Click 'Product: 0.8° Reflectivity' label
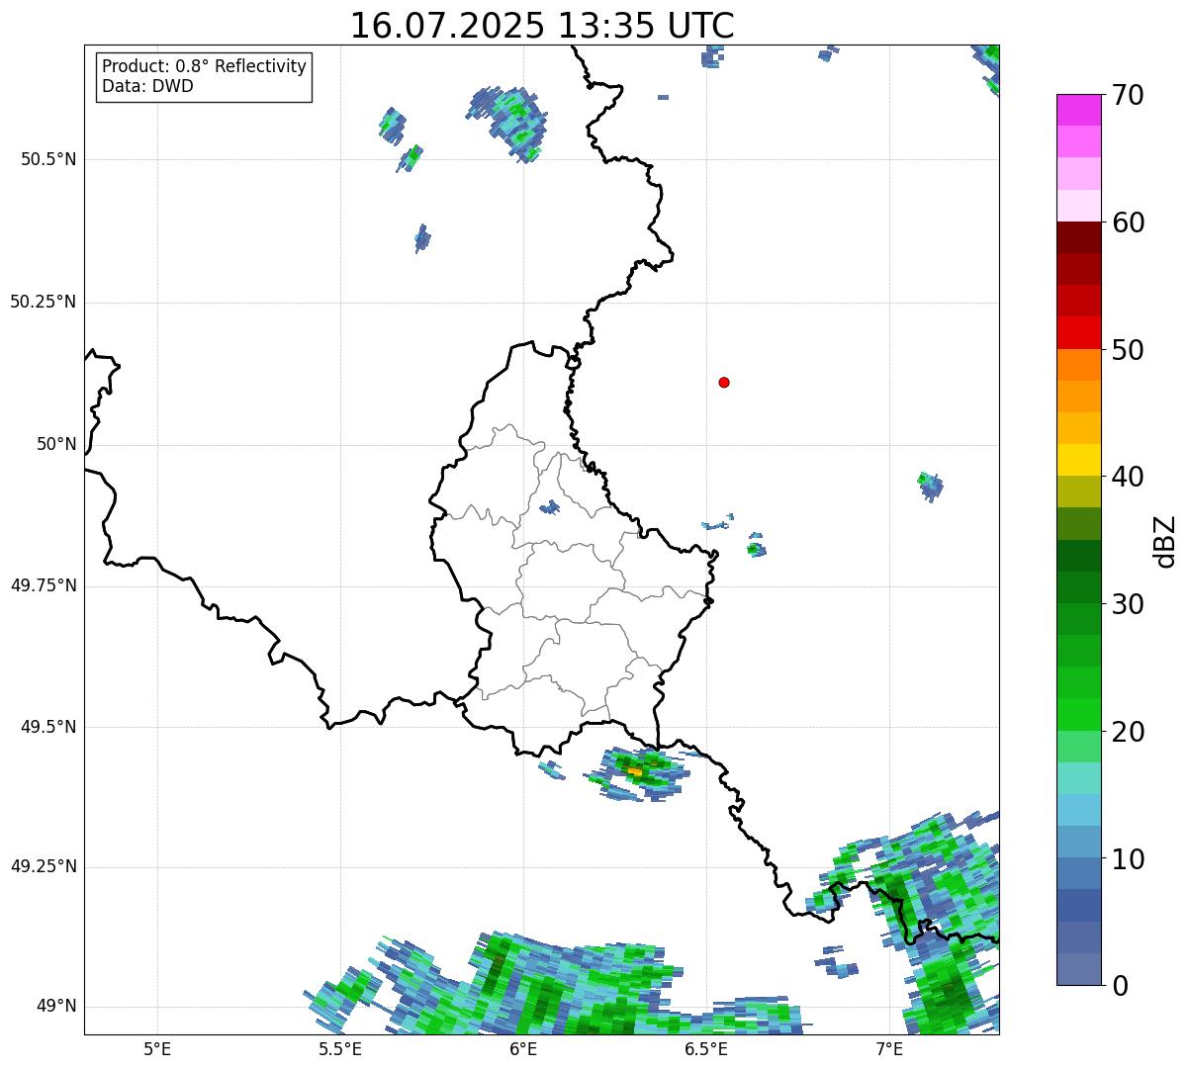 (205, 66)
